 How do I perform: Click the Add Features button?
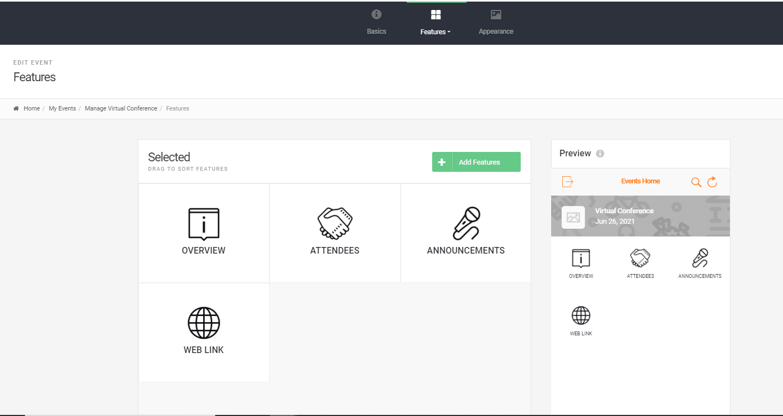pyautogui.click(x=476, y=162)
